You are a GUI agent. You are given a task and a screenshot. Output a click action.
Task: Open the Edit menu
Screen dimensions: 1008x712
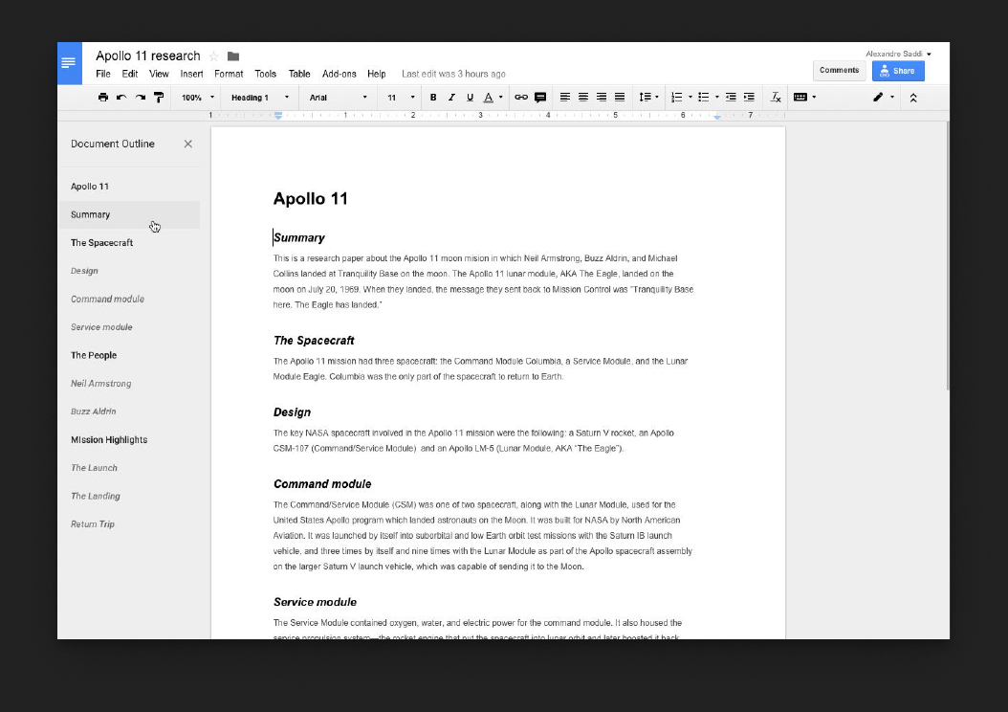pos(130,74)
